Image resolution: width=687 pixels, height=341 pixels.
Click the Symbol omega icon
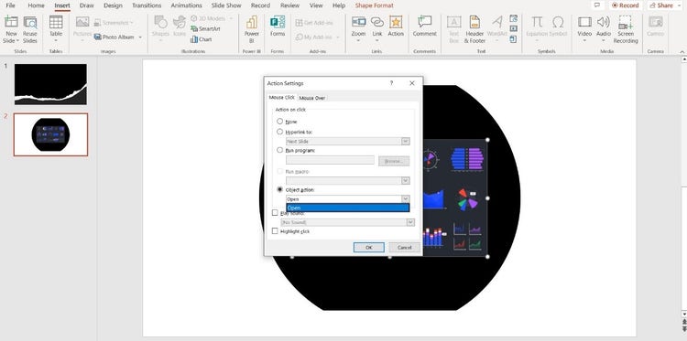click(558, 22)
